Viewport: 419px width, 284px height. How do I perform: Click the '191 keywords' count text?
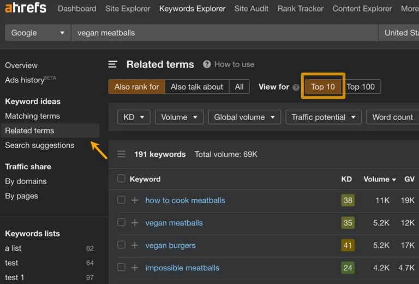point(160,155)
